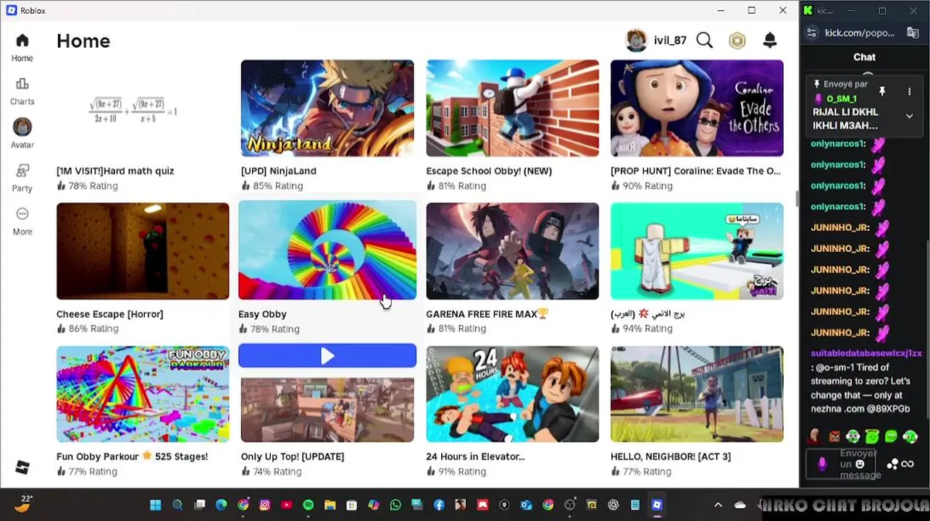Viewport: 930px width, 521px height.
Task: Click the three-bubbles icon beside chat input
Action: point(893,464)
